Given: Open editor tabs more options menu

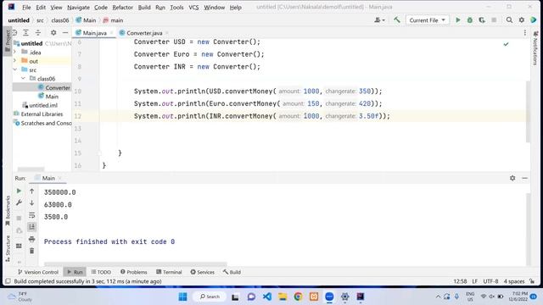Looking at the screenshot, I should tap(525, 32).
